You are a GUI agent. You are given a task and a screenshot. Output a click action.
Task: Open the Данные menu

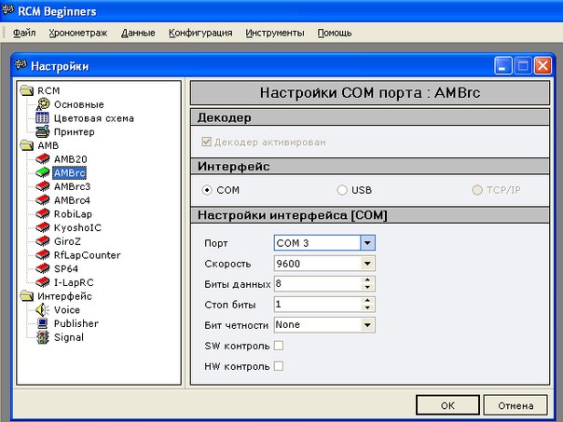pos(138,33)
